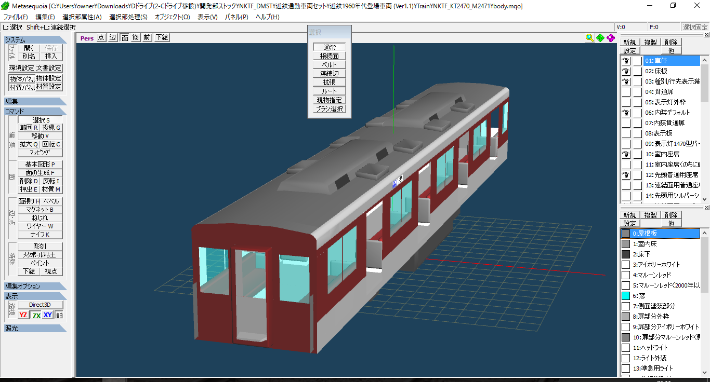Toggle visibility eye of 01:車体 object
Viewport: 710px width, 382px height.
click(626, 61)
